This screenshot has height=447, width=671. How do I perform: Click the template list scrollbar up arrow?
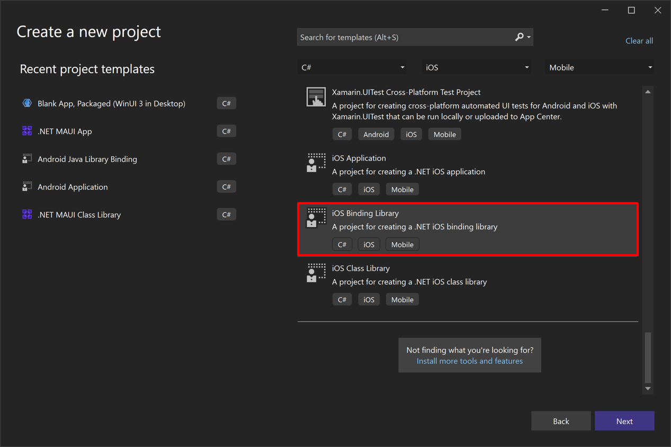pyautogui.click(x=648, y=92)
